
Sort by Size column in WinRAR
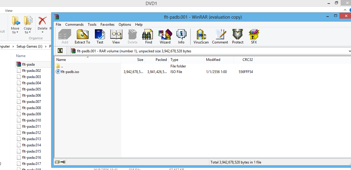point(133,60)
